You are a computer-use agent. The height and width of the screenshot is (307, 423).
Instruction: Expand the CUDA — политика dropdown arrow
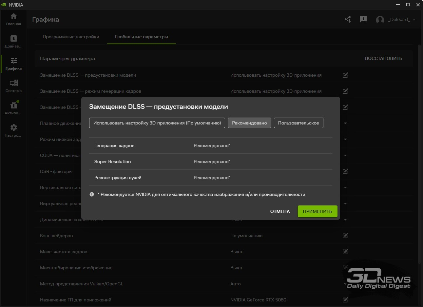(x=345, y=155)
